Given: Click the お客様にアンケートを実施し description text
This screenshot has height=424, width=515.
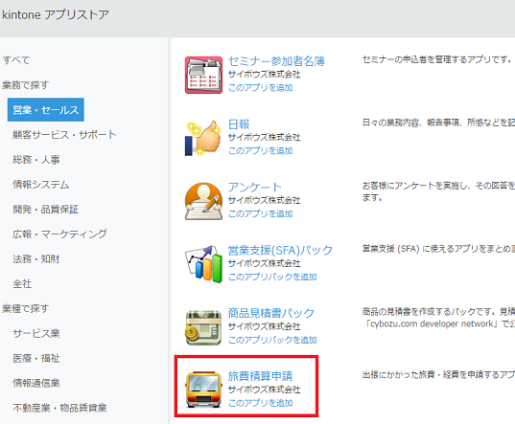Looking at the screenshot, I should (438, 191).
